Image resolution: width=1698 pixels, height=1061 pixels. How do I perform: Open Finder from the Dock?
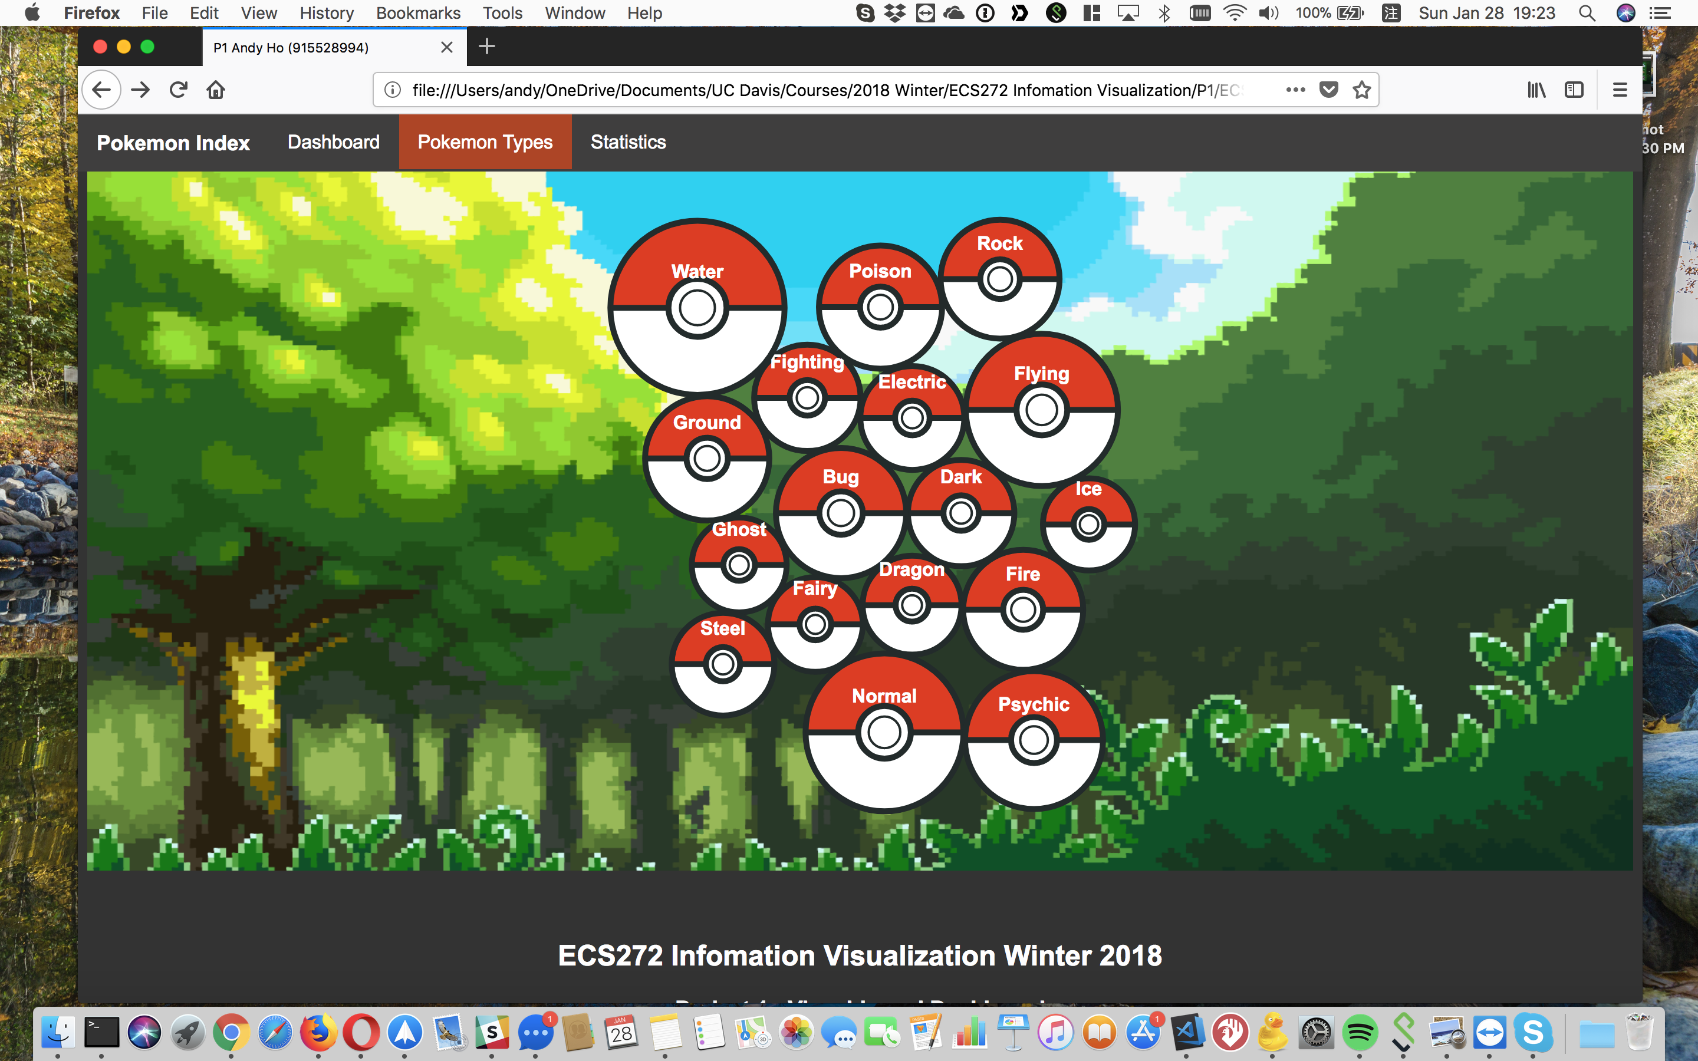tap(58, 1032)
